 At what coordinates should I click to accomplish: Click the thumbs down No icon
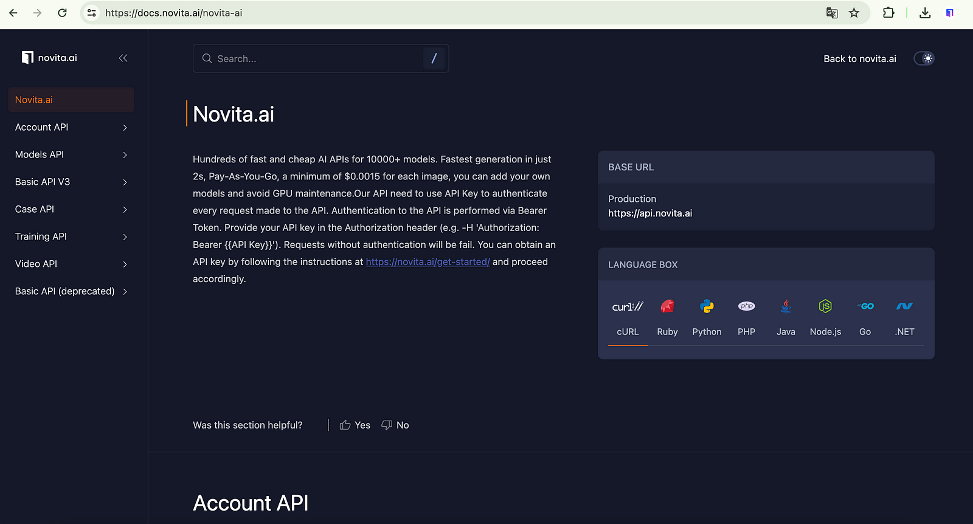[387, 425]
